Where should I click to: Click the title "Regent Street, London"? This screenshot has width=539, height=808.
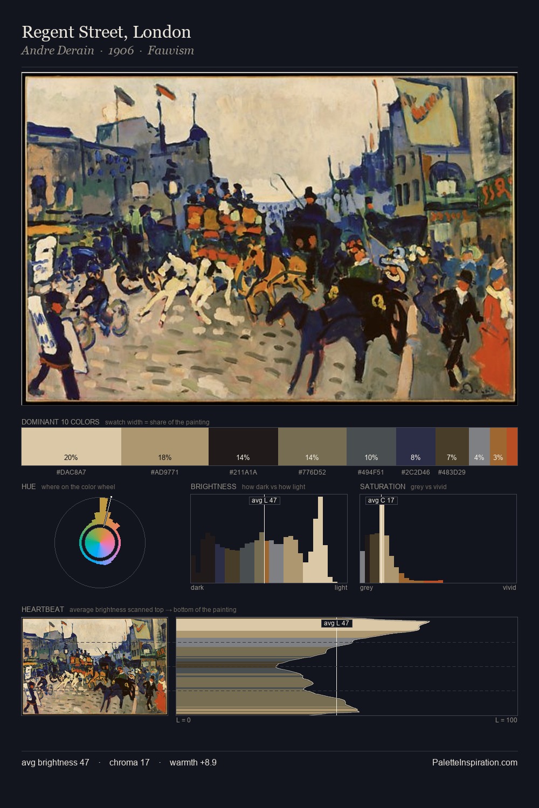point(106,32)
